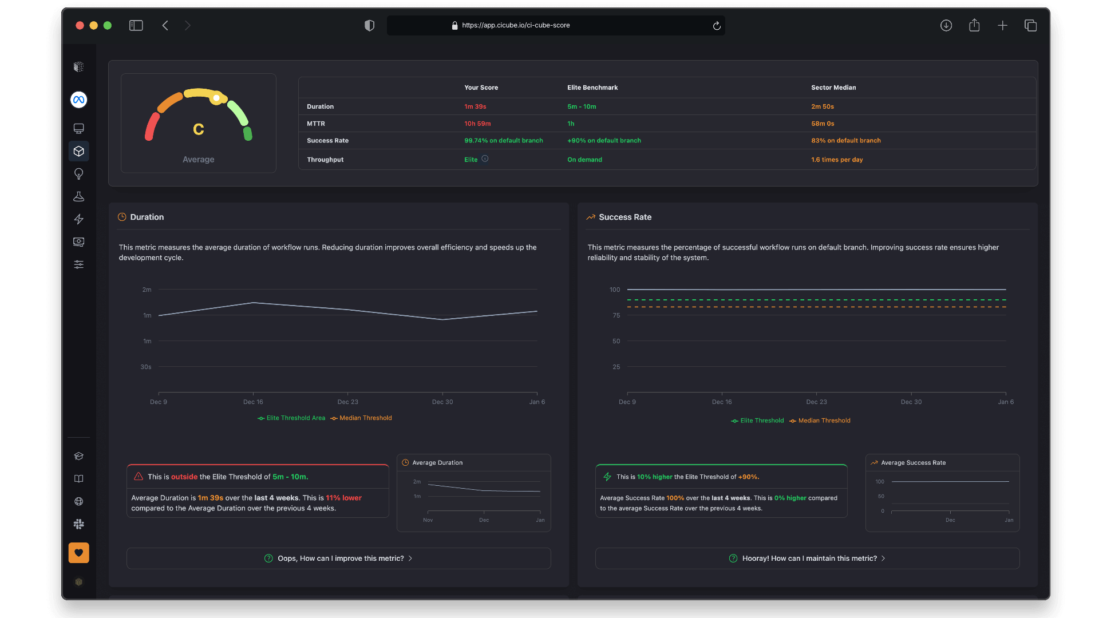
Task: Select the orange heart sidebar icon
Action: pyautogui.click(x=78, y=552)
